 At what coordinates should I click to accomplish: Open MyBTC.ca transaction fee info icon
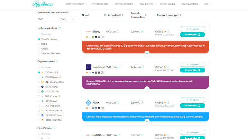coord(142,135)
